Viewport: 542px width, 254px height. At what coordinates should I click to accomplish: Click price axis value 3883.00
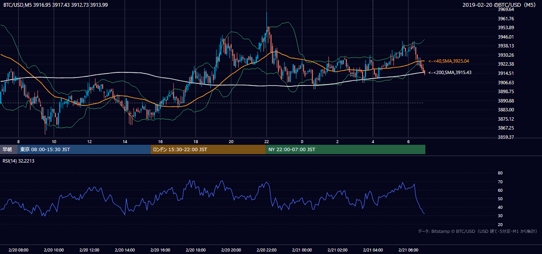[x=506, y=110]
